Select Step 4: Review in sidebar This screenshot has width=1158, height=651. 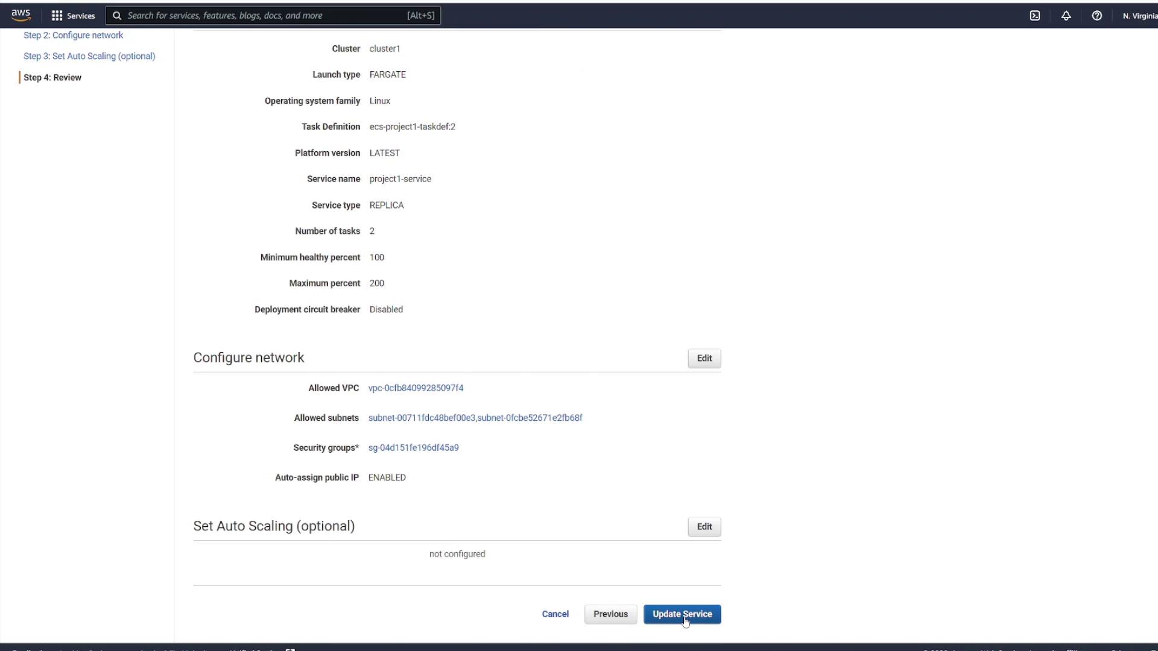(x=52, y=77)
